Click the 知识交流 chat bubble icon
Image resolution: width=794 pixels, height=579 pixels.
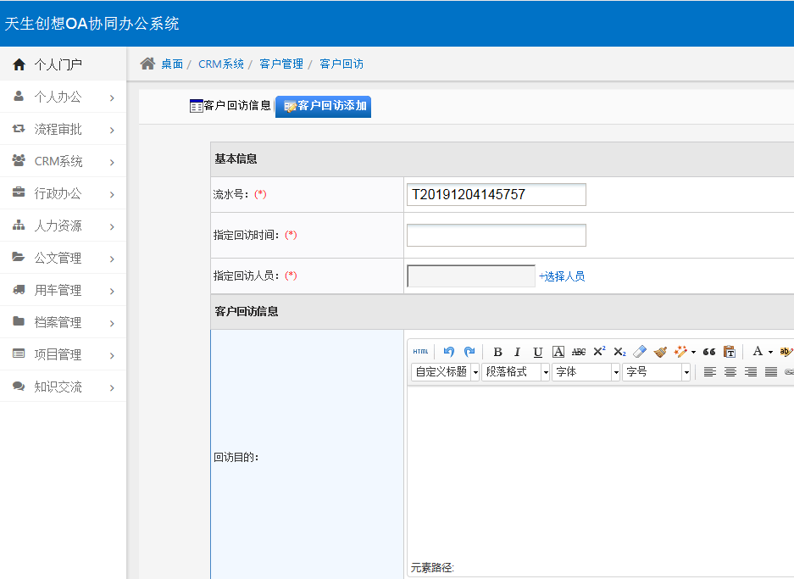[19, 387]
